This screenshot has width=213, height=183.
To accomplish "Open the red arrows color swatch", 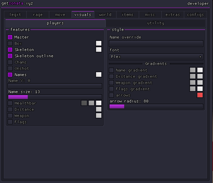I will point(200,95).
